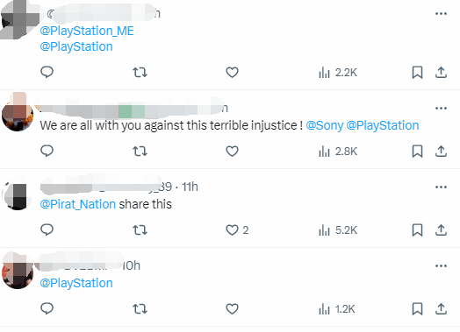Share the tweet with 2.2K views
This screenshot has width=460, height=332.
pos(441,73)
